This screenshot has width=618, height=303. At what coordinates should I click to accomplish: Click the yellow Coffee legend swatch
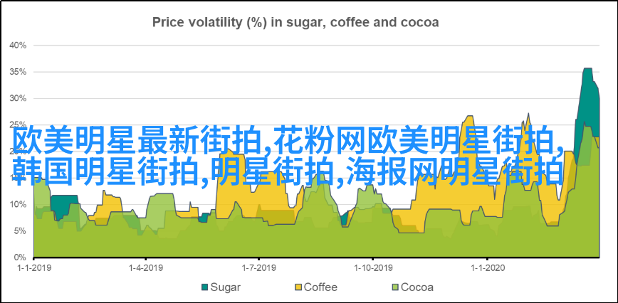[298, 287]
